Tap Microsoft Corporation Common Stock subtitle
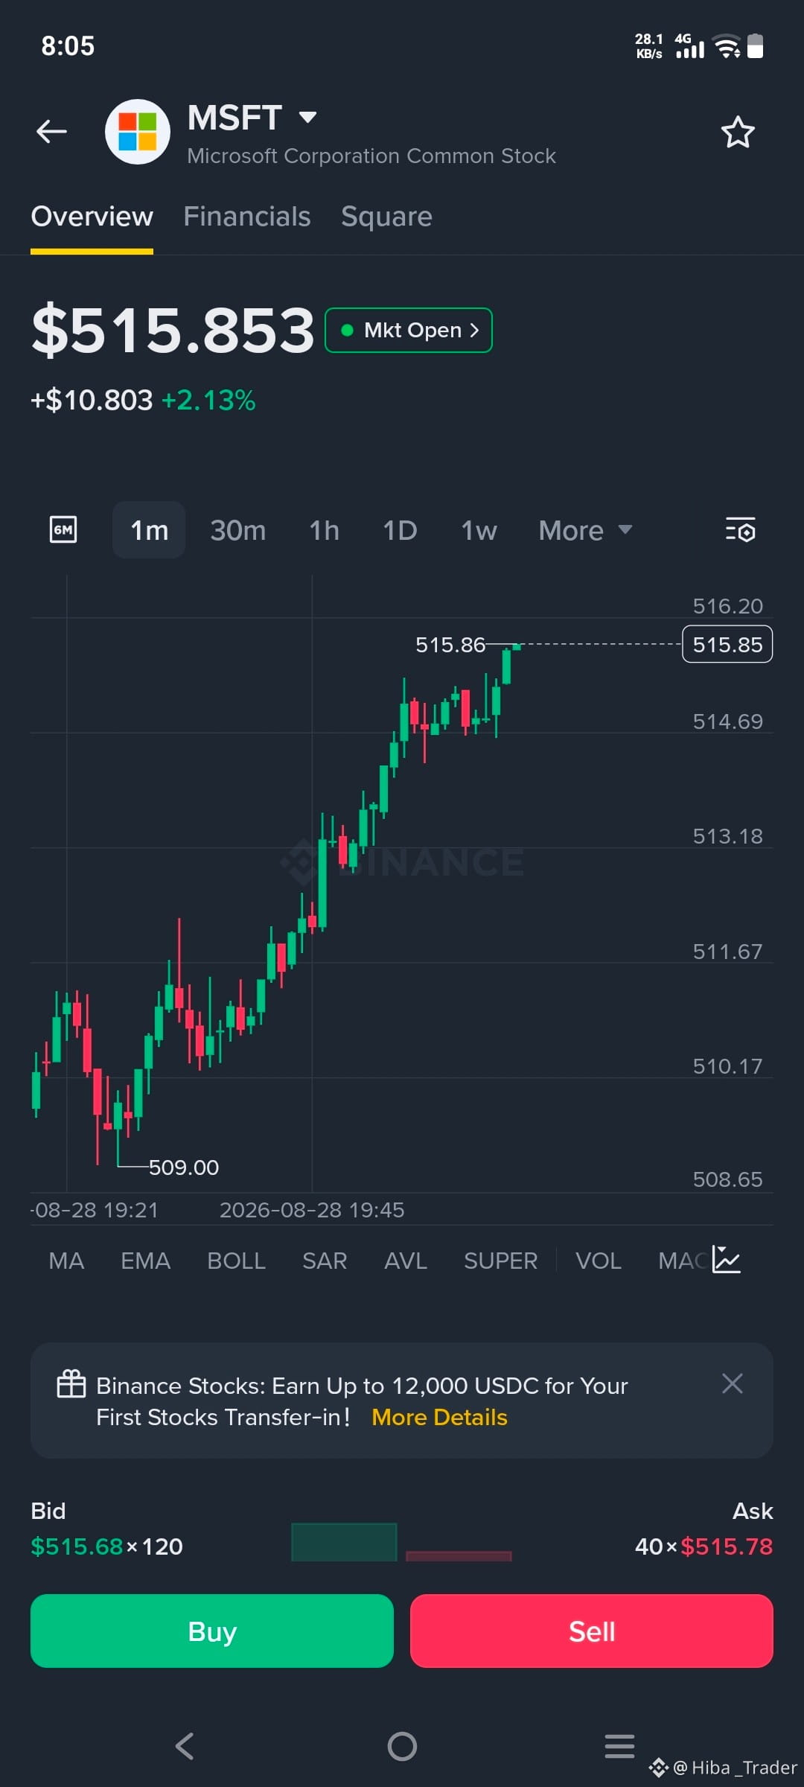Screen dimensions: 804x1787 coord(371,156)
